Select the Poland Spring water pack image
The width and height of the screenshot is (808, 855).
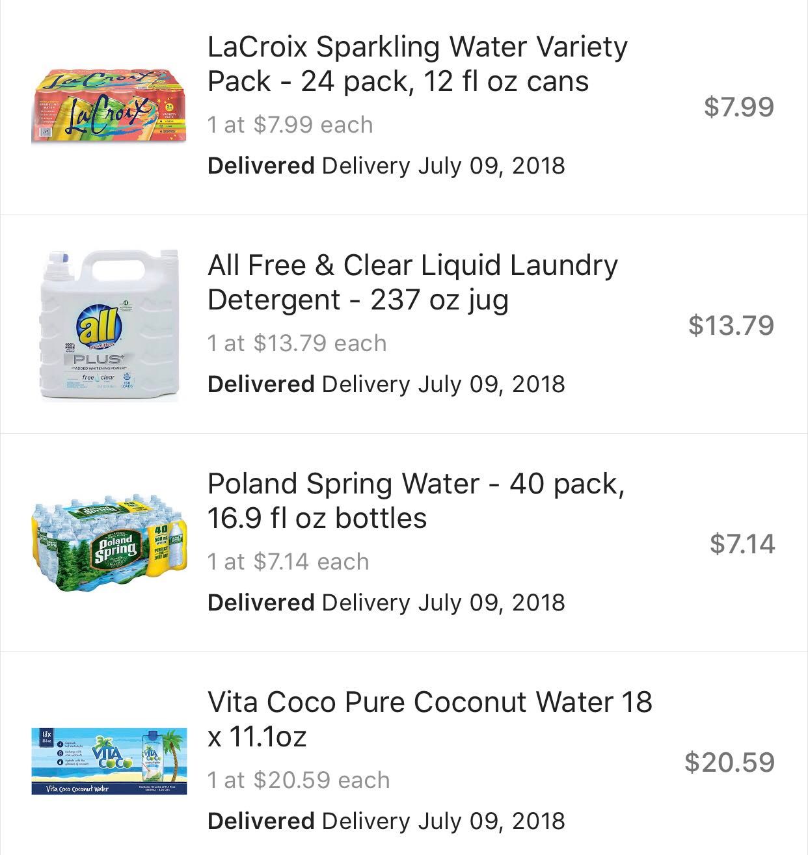(x=109, y=544)
